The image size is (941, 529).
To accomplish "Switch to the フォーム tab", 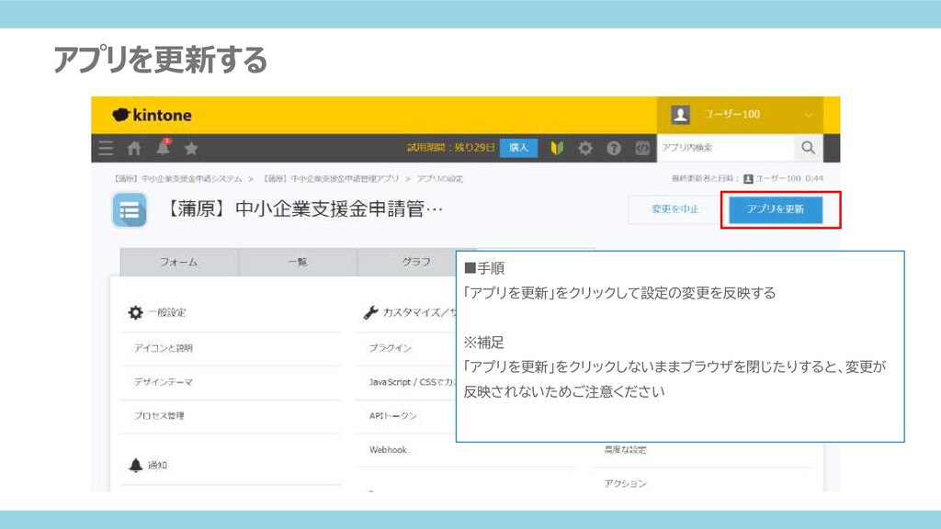I will pyautogui.click(x=179, y=262).
